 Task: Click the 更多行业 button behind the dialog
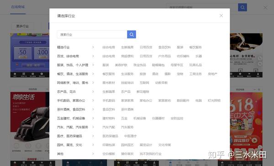coord(22,26)
